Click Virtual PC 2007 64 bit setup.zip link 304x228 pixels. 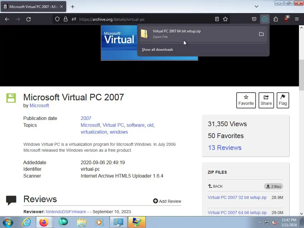point(237,213)
